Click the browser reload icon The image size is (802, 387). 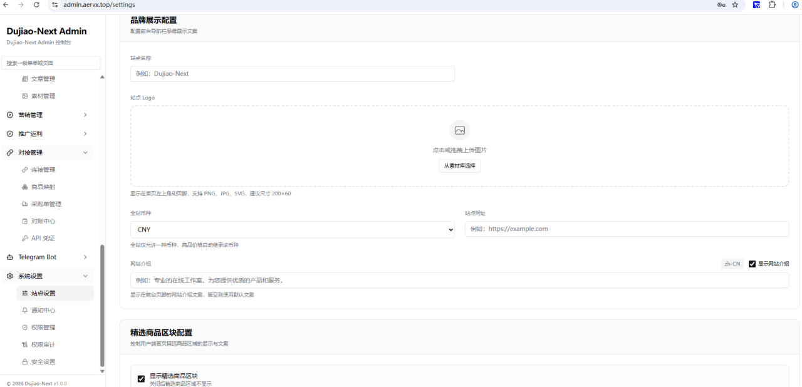tap(36, 4)
